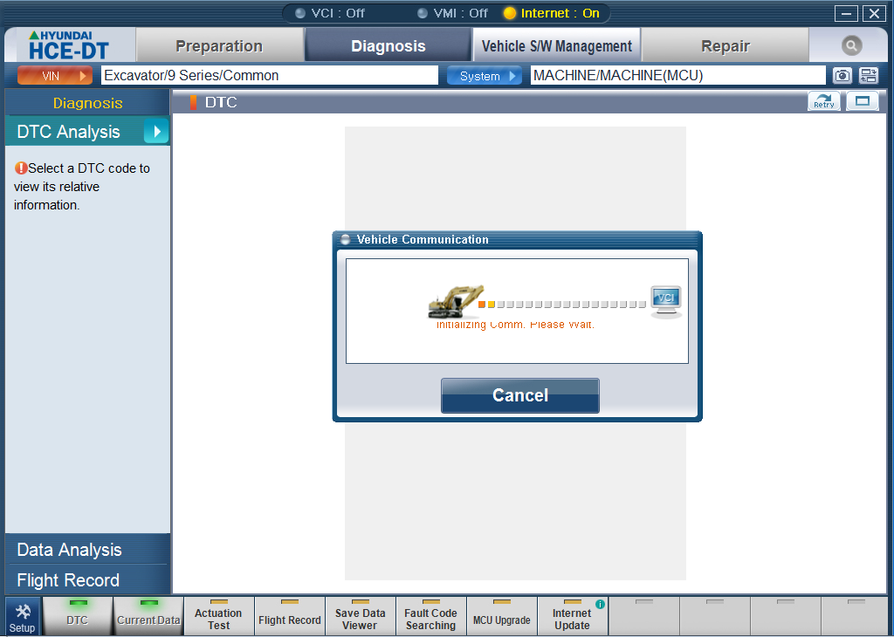The image size is (894, 637).
Task: Click the info badge on Internet Update
Action: [600, 604]
